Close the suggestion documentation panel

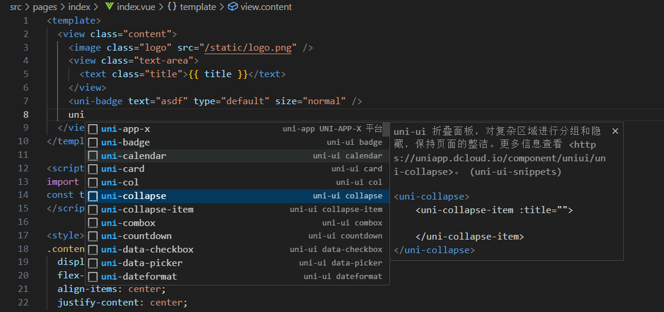(615, 131)
